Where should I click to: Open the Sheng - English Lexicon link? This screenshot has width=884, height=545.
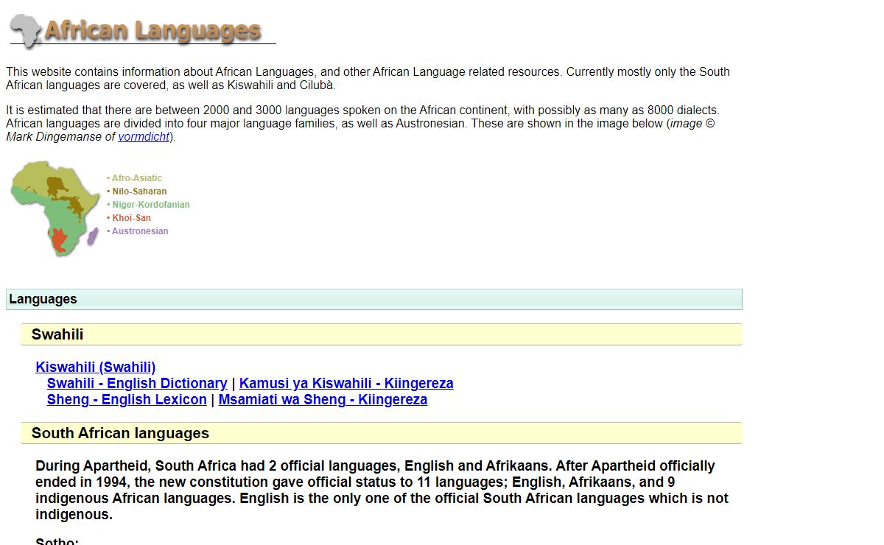point(127,399)
